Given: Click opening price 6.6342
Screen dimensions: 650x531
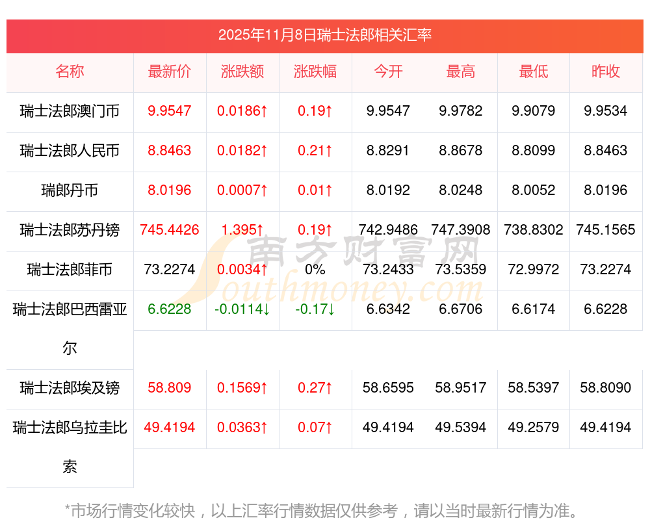Looking at the screenshot, I should (x=388, y=309).
